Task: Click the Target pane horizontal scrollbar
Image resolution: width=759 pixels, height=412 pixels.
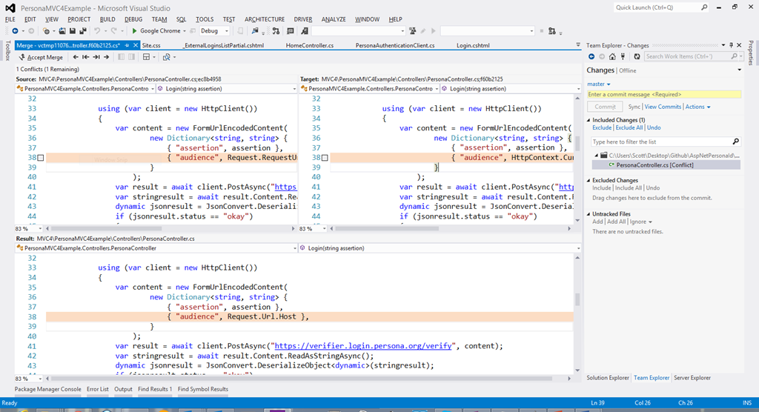Action: pyautogui.click(x=387, y=228)
